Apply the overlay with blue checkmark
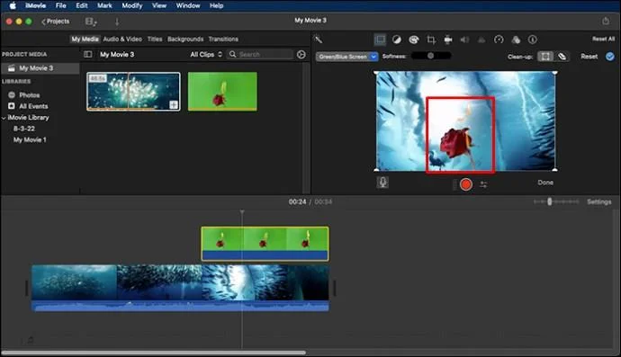Viewport: 621px width, 357px height. (610, 56)
